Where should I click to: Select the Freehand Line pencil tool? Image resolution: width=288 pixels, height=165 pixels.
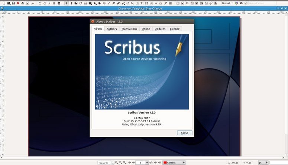pos(118,3)
